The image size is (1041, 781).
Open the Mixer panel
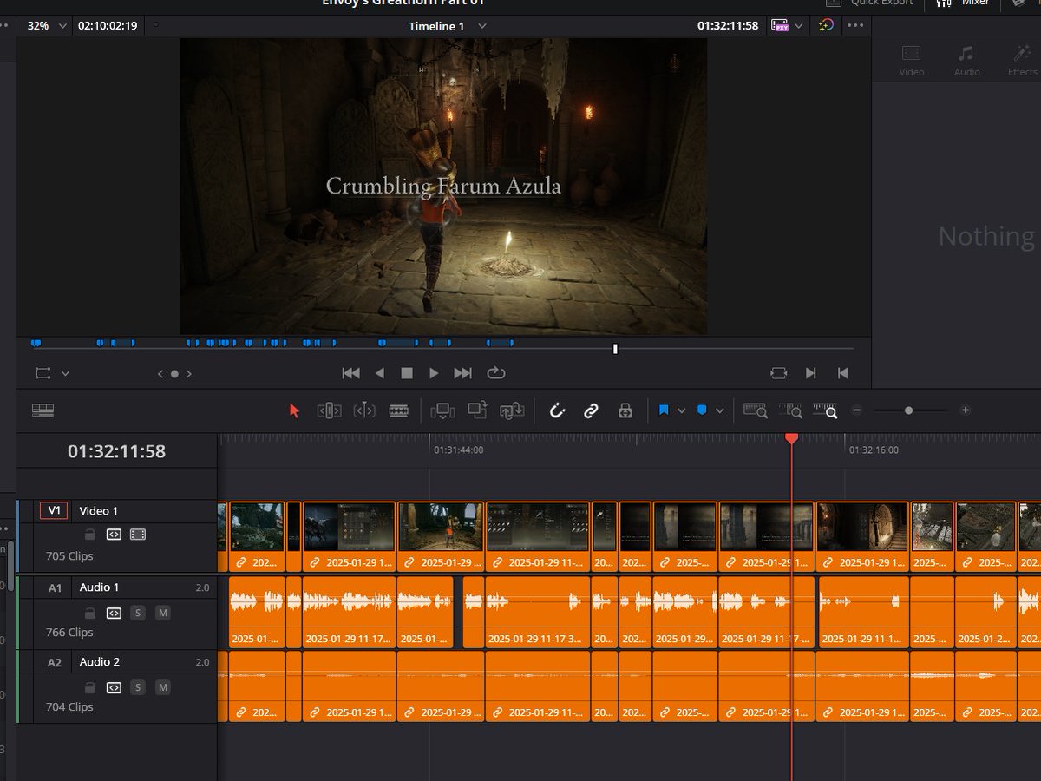962,3
